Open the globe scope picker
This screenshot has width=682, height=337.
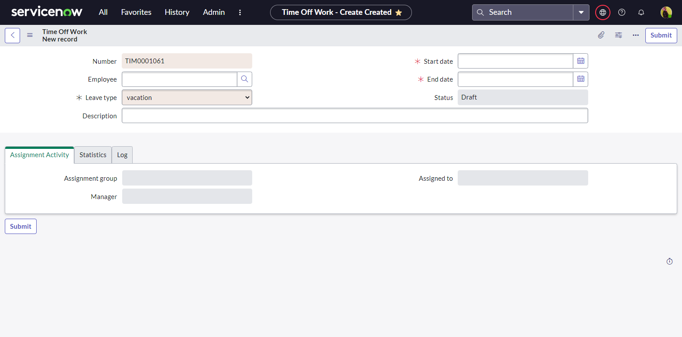tap(603, 12)
